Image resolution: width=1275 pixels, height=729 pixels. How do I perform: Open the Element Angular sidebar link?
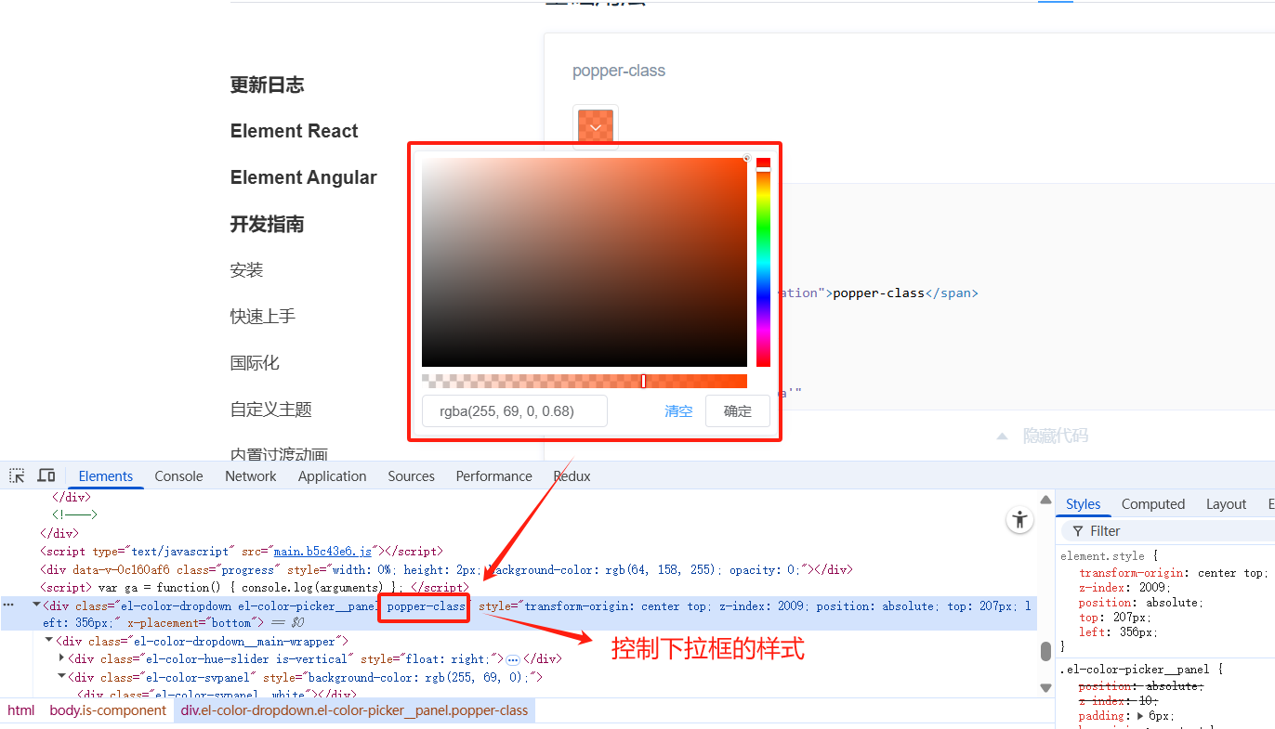(x=304, y=177)
